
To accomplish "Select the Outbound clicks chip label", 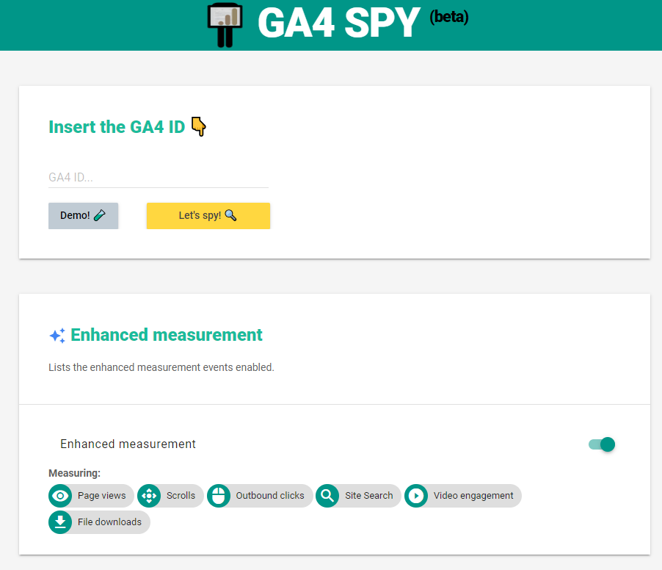I will [x=270, y=496].
